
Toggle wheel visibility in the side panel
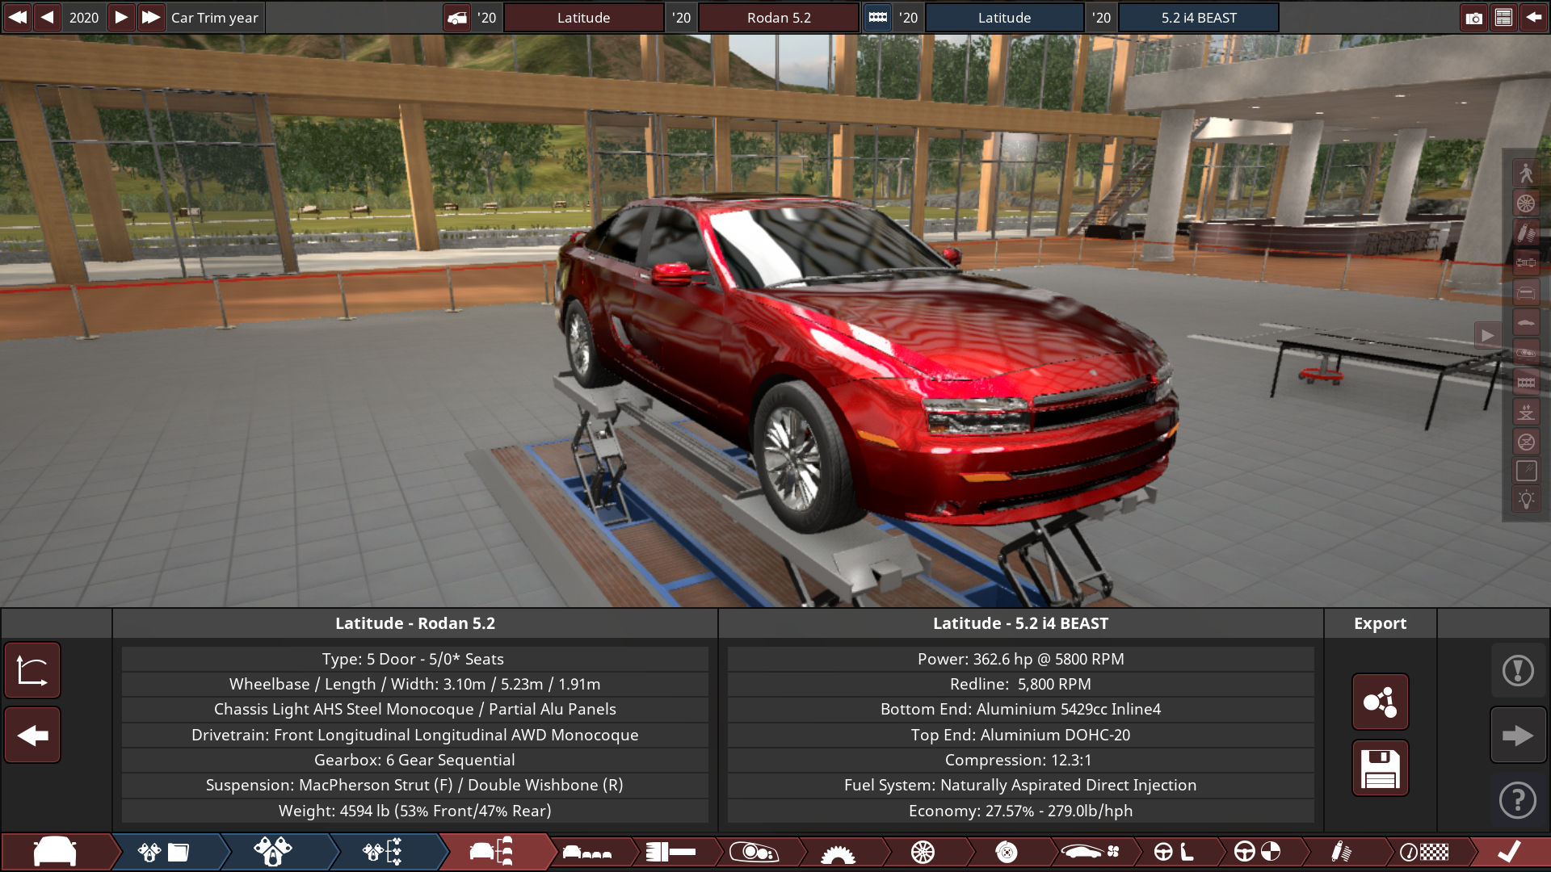[x=1525, y=203]
